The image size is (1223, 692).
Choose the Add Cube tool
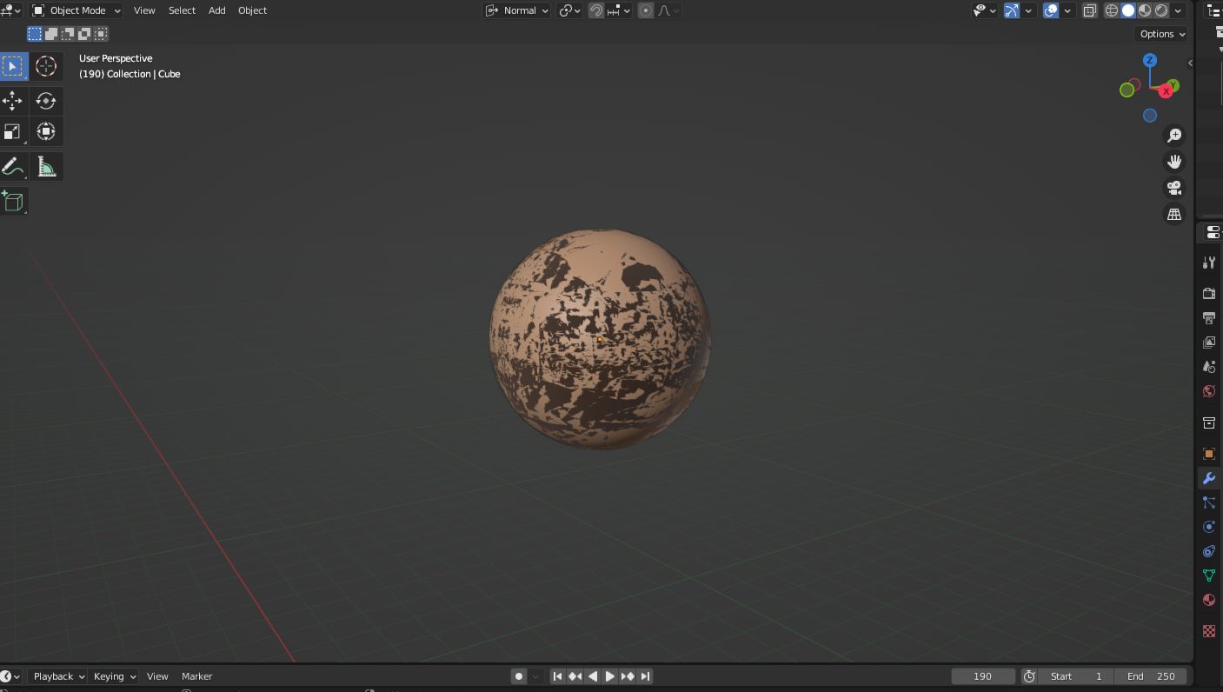click(12, 202)
